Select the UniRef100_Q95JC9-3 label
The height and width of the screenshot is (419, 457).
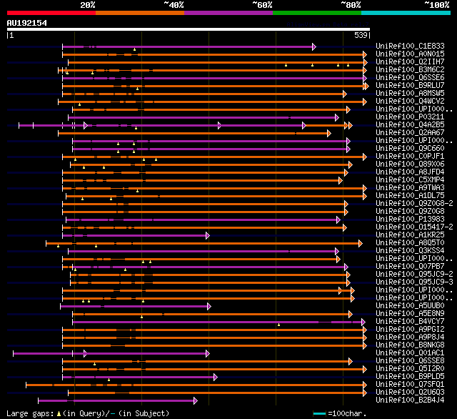(414, 282)
